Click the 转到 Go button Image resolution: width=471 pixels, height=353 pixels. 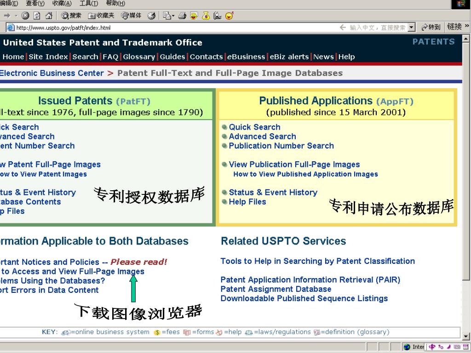pyautogui.click(x=431, y=27)
